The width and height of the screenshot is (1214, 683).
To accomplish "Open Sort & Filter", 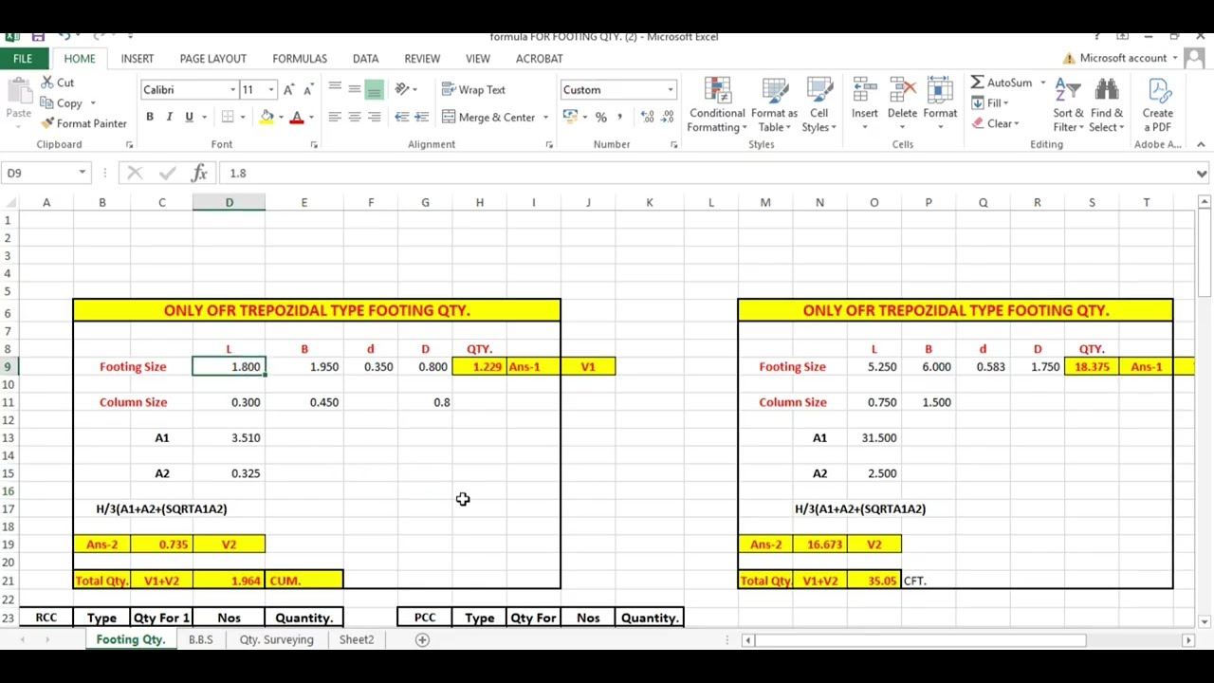I will pyautogui.click(x=1068, y=105).
